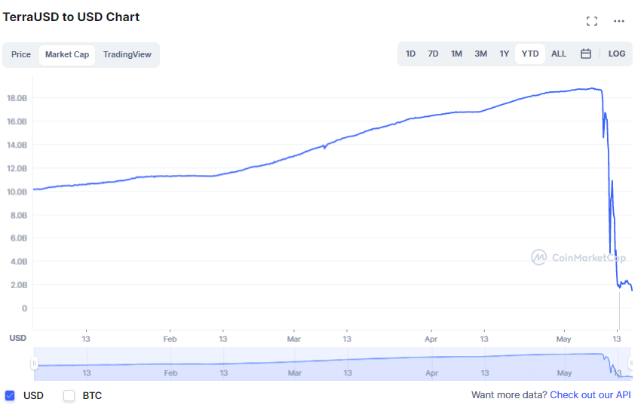
Task: Enable the BTC checkbox
Action: (69, 395)
